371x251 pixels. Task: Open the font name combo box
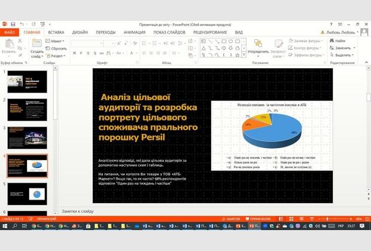87,44
